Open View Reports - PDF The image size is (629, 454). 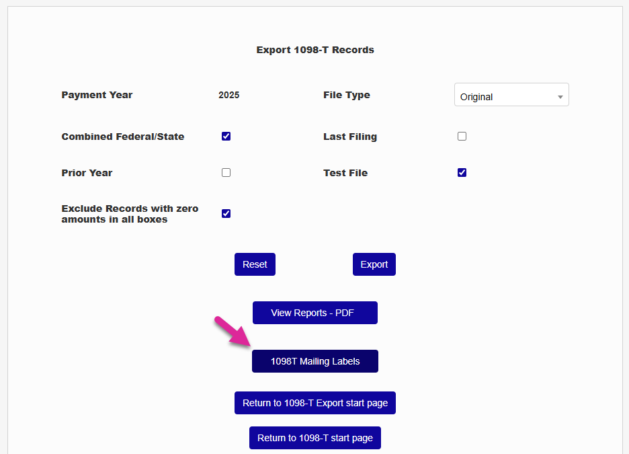pos(314,313)
